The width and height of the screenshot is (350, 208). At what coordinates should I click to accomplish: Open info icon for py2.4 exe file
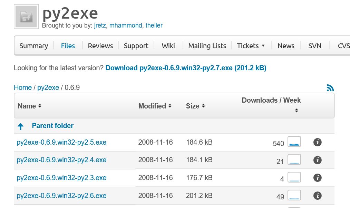[x=317, y=160]
